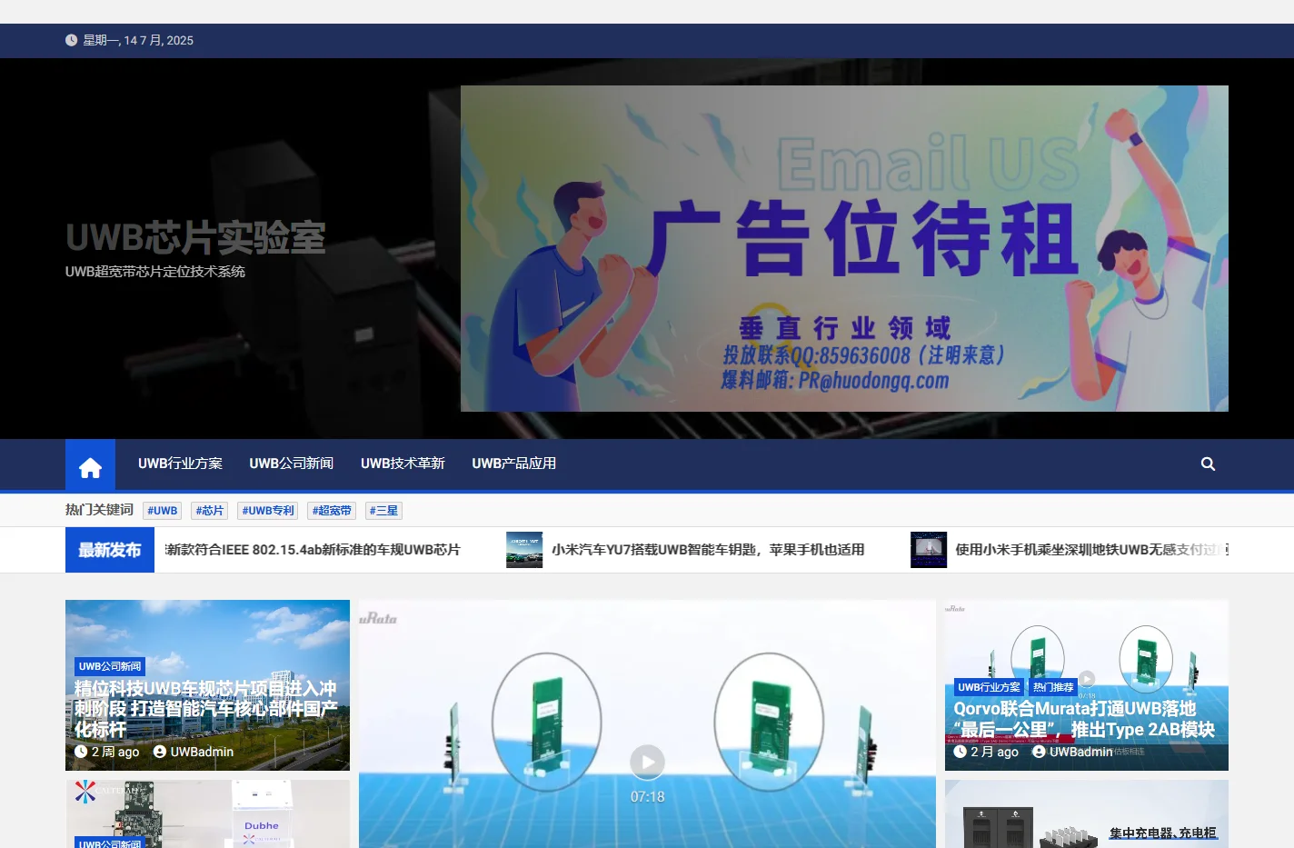Click the 小米汽车YU7 ticker thumbnail
The height and width of the screenshot is (848, 1294).
(x=524, y=550)
